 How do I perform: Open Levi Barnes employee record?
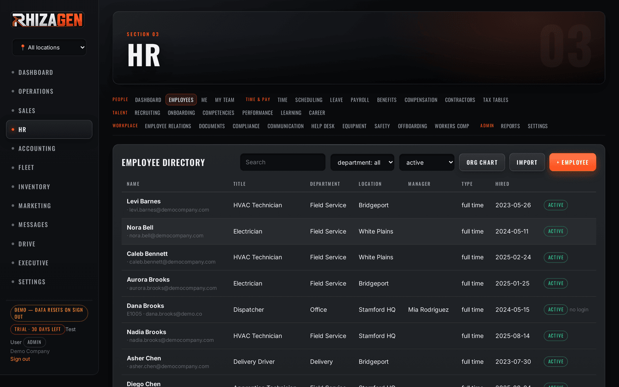(359, 205)
